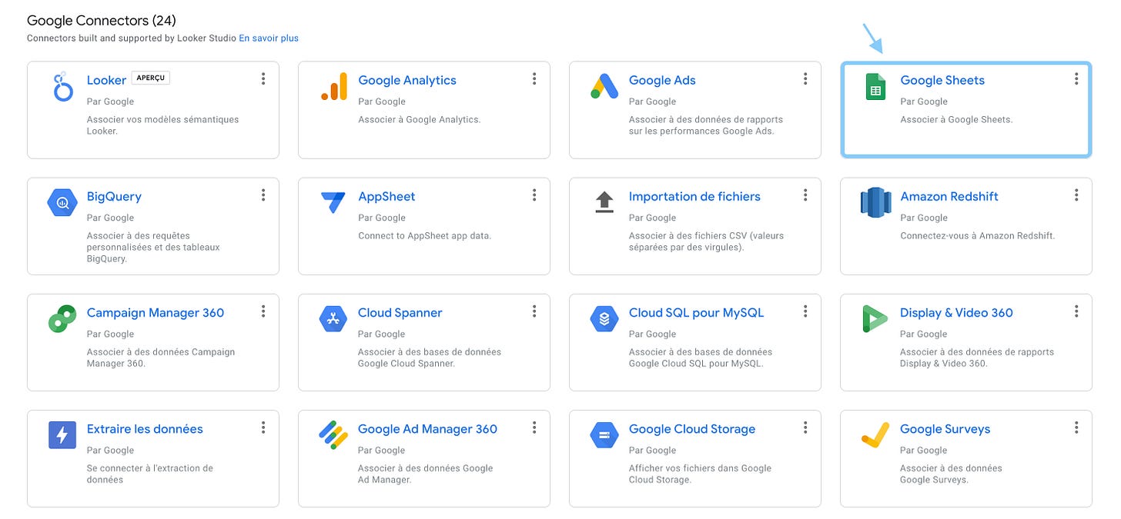Click 'Associer à Google Analytics.' description text
This screenshot has height=519, width=1121.
coord(419,119)
